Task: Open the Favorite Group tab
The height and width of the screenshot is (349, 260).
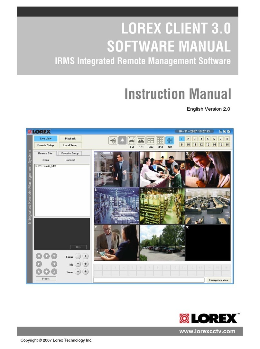Action: 70,153
